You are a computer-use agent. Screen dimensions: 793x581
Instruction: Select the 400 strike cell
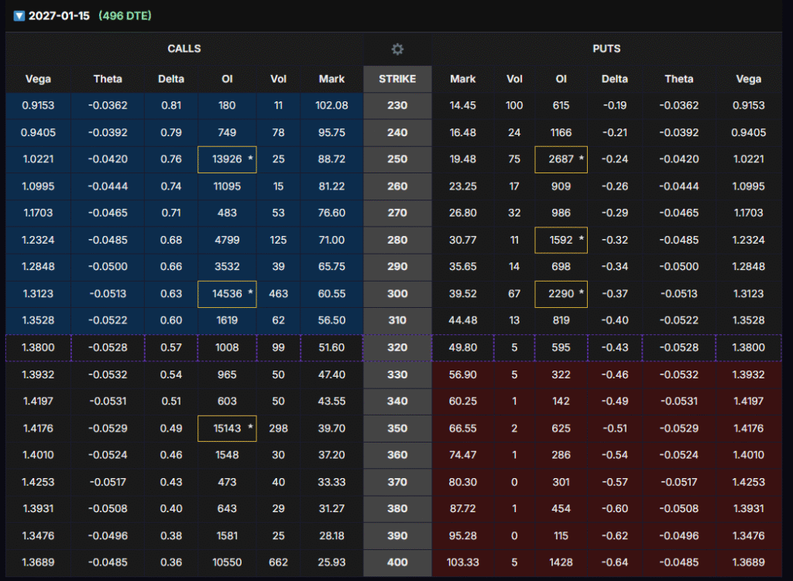(397, 562)
